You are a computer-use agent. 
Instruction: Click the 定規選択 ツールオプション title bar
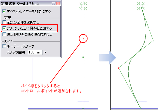point(26,4)
